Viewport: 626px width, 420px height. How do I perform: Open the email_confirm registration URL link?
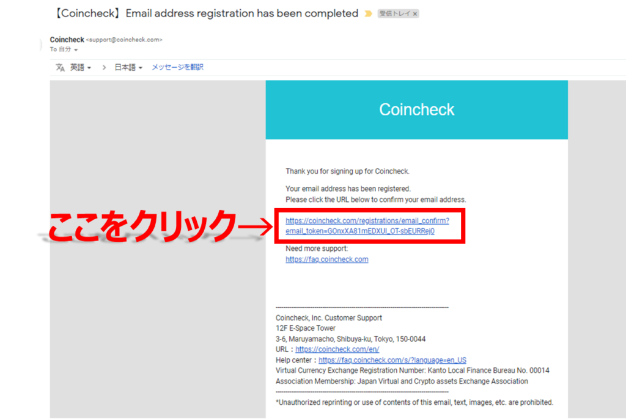(x=367, y=225)
